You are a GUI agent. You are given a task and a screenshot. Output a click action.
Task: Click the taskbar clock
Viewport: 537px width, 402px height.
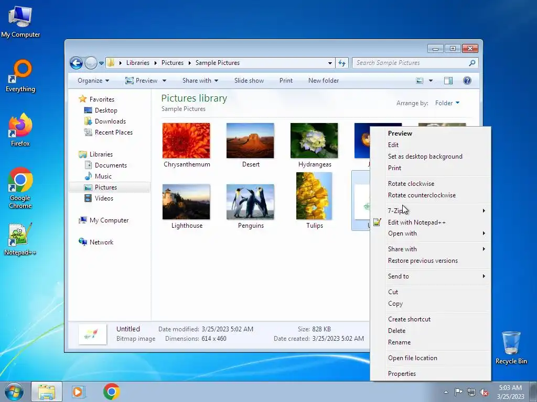510,392
